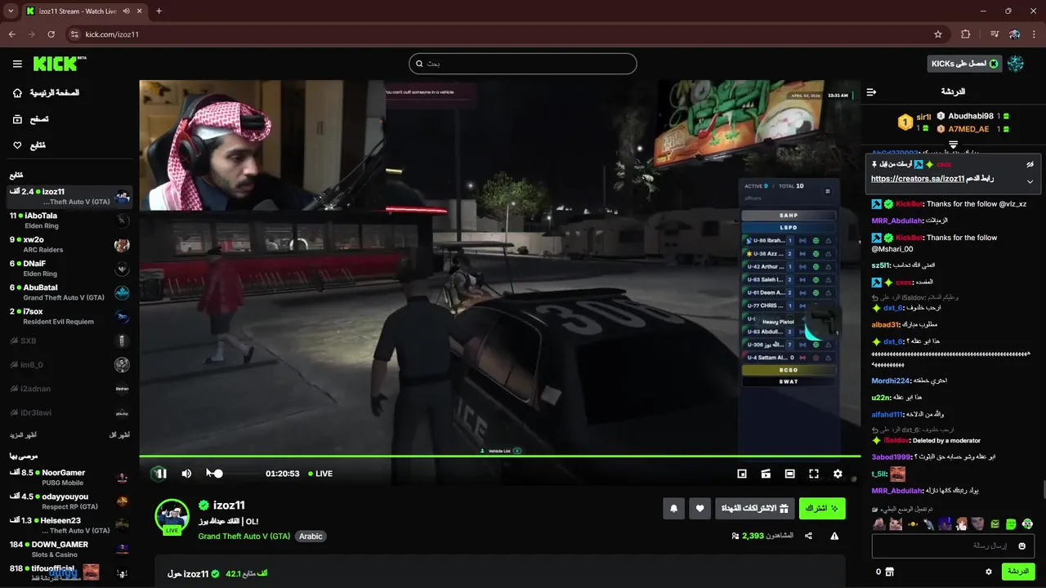Open Heiseen23 recommended channel
This screenshot has height=588, width=1046.
click(x=69, y=525)
